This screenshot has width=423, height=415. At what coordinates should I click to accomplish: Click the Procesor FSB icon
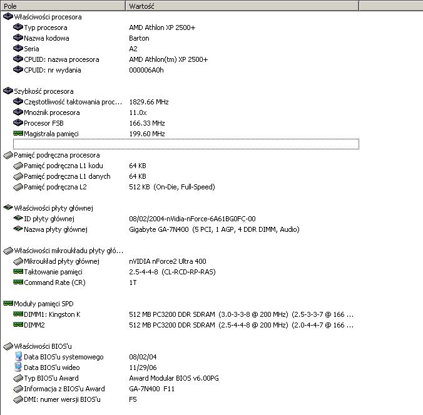tap(18, 123)
